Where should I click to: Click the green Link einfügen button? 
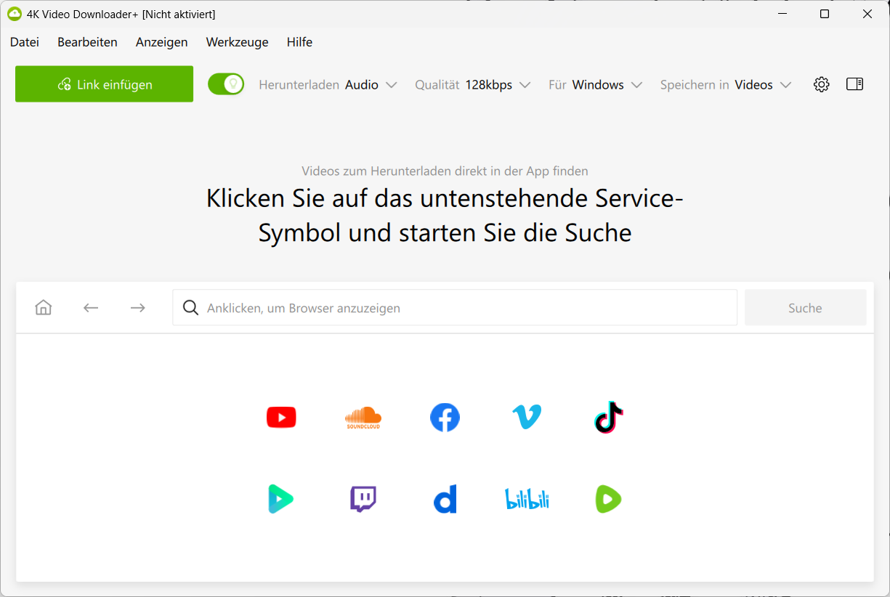104,84
